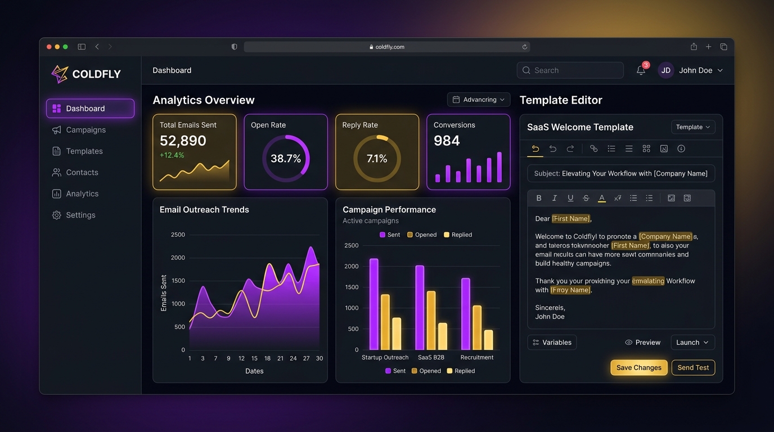Toggle Replied series in the legend above the bars

click(458, 235)
